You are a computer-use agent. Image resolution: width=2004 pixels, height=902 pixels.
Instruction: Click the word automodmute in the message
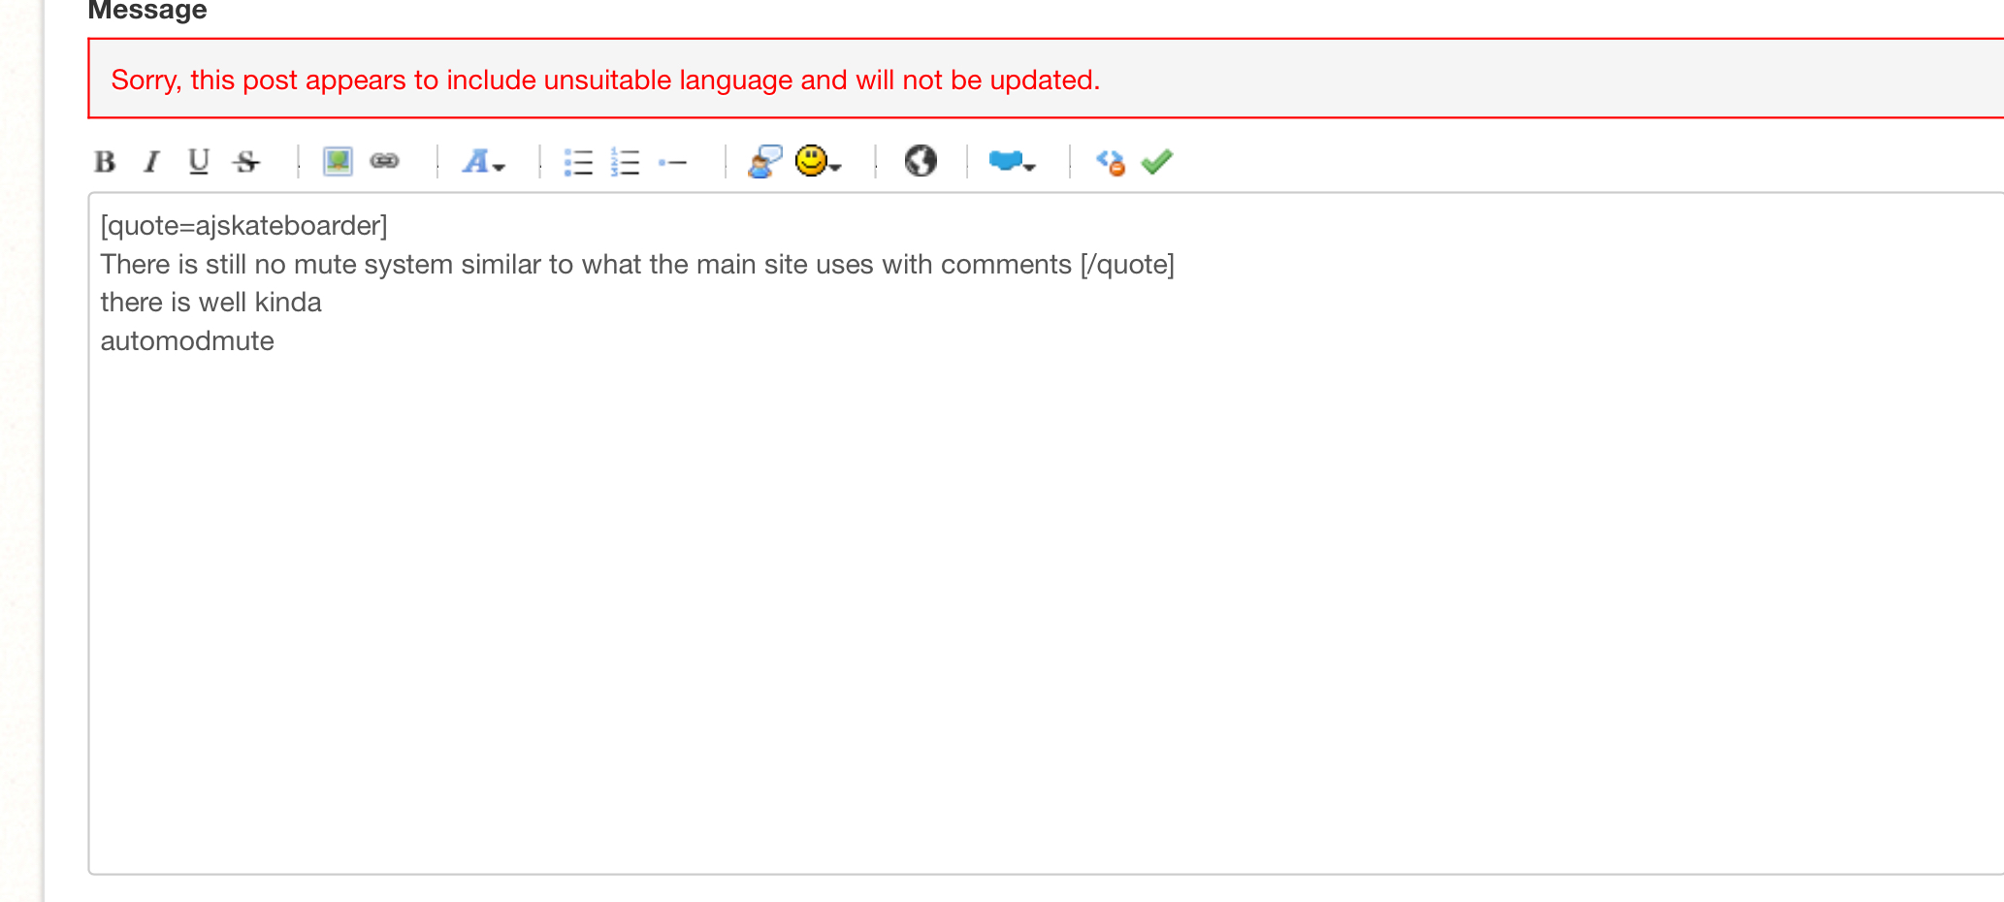187,341
